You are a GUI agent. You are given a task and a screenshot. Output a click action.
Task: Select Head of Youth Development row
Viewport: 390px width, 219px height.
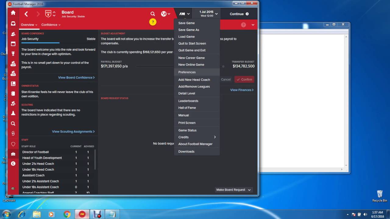click(x=58, y=158)
